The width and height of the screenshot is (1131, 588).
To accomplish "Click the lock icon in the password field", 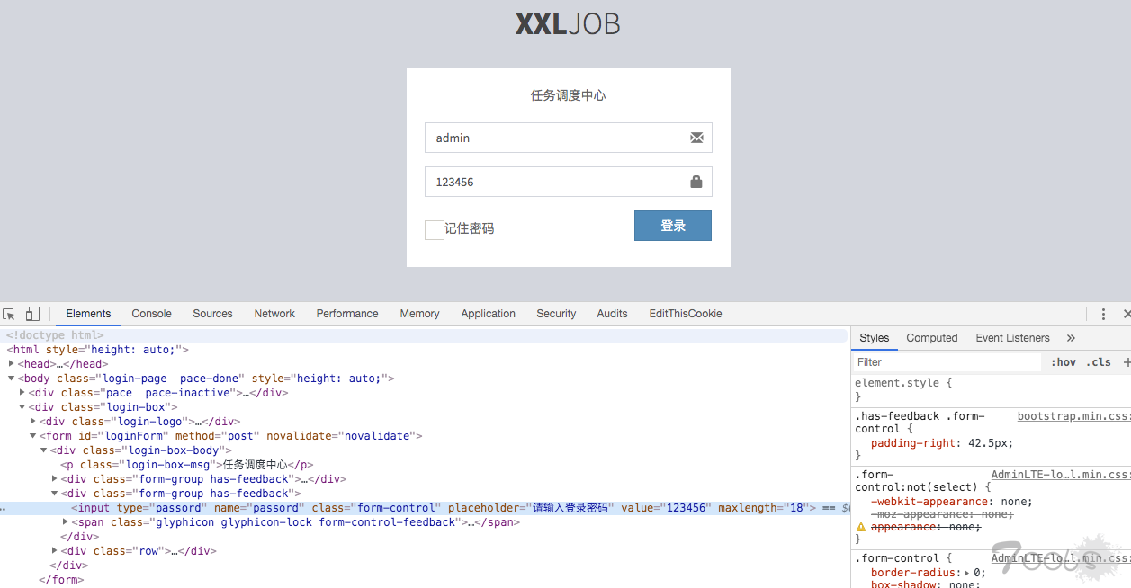I will [x=696, y=182].
